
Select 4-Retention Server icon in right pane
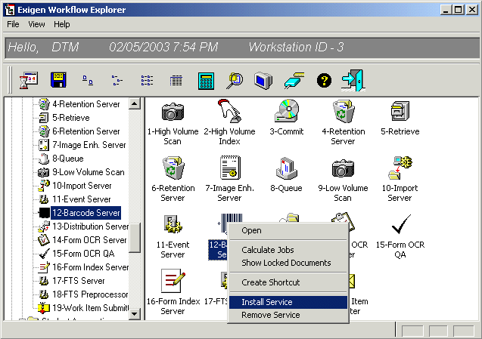point(344,111)
